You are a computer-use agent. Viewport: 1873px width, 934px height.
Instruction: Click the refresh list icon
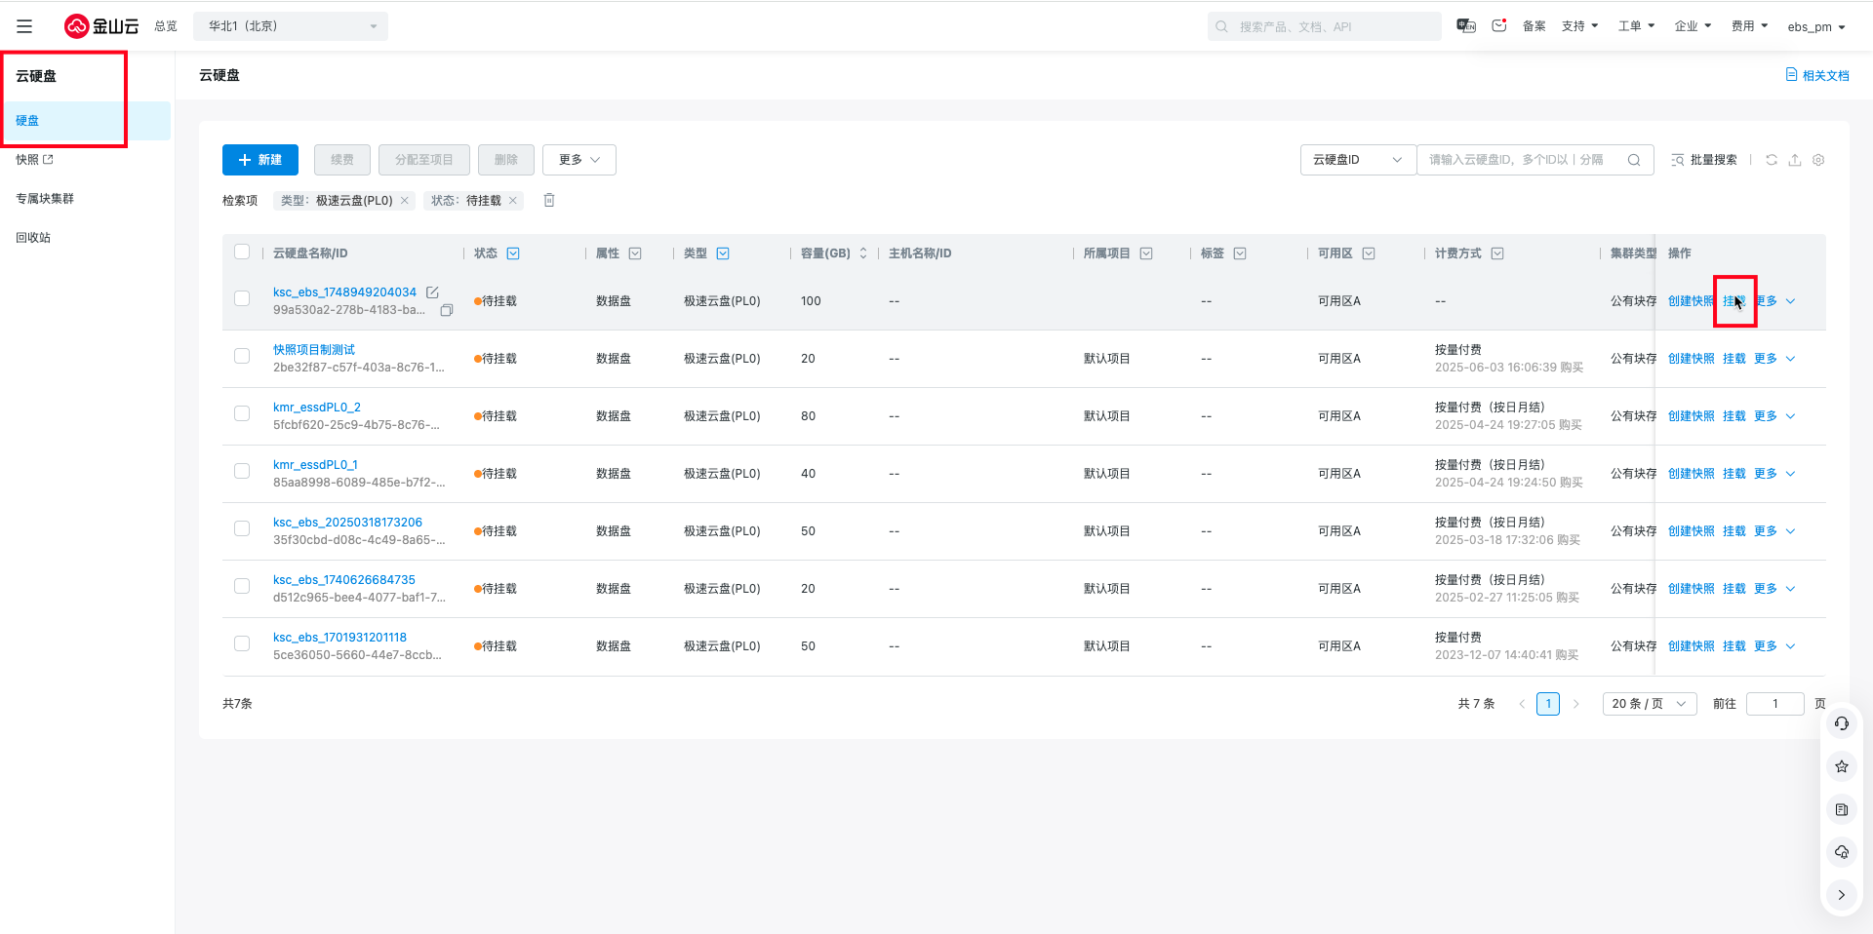tap(1772, 160)
